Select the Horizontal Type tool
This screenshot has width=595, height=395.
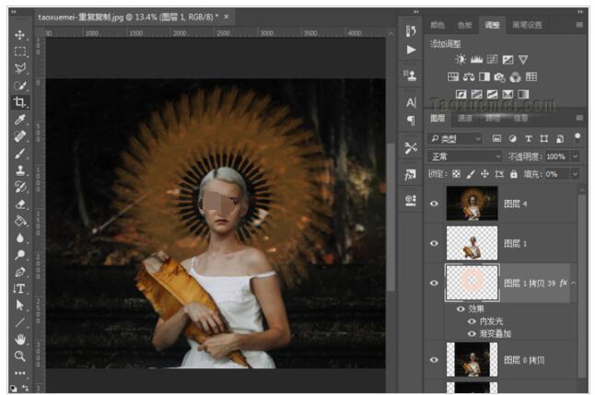(x=19, y=288)
